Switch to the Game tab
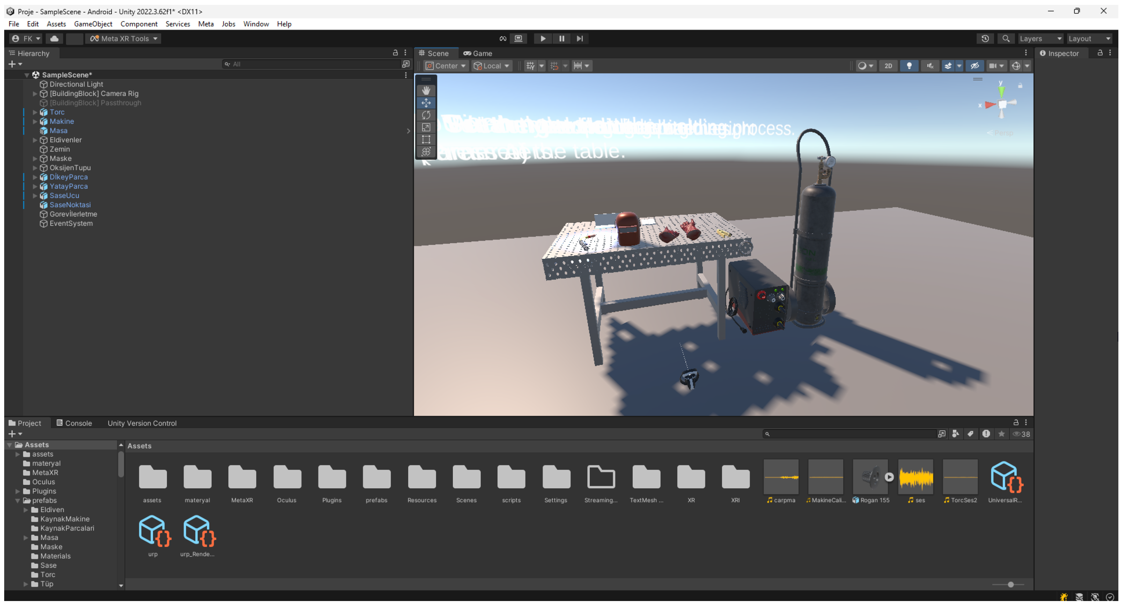The height and width of the screenshot is (608, 1125). click(x=478, y=53)
